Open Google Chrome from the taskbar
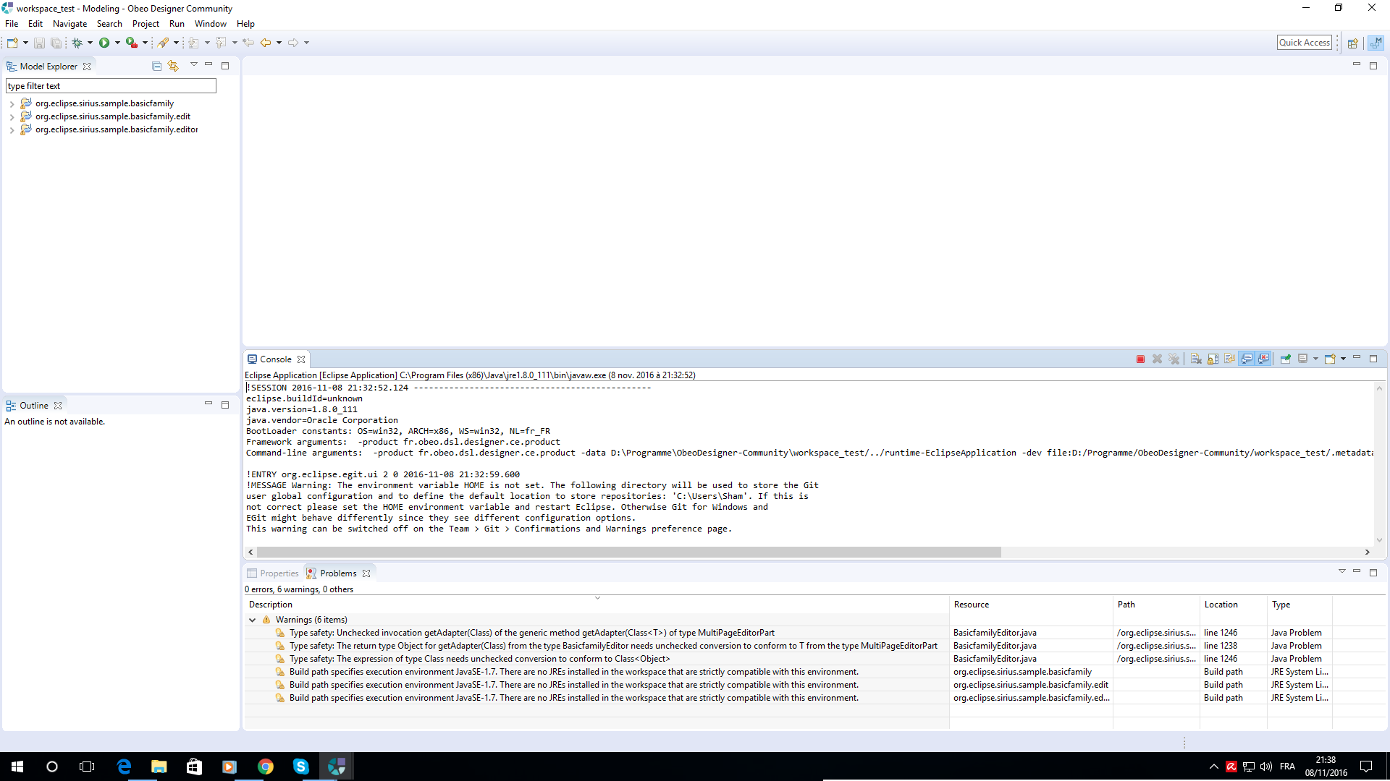1390x781 pixels. [x=265, y=767]
